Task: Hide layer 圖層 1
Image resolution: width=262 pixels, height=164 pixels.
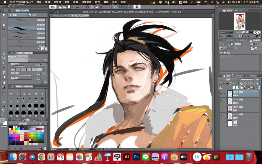Action: point(221,116)
